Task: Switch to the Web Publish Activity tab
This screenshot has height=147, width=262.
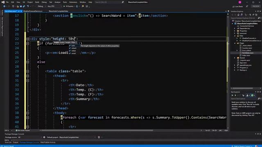Action: [48, 143]
